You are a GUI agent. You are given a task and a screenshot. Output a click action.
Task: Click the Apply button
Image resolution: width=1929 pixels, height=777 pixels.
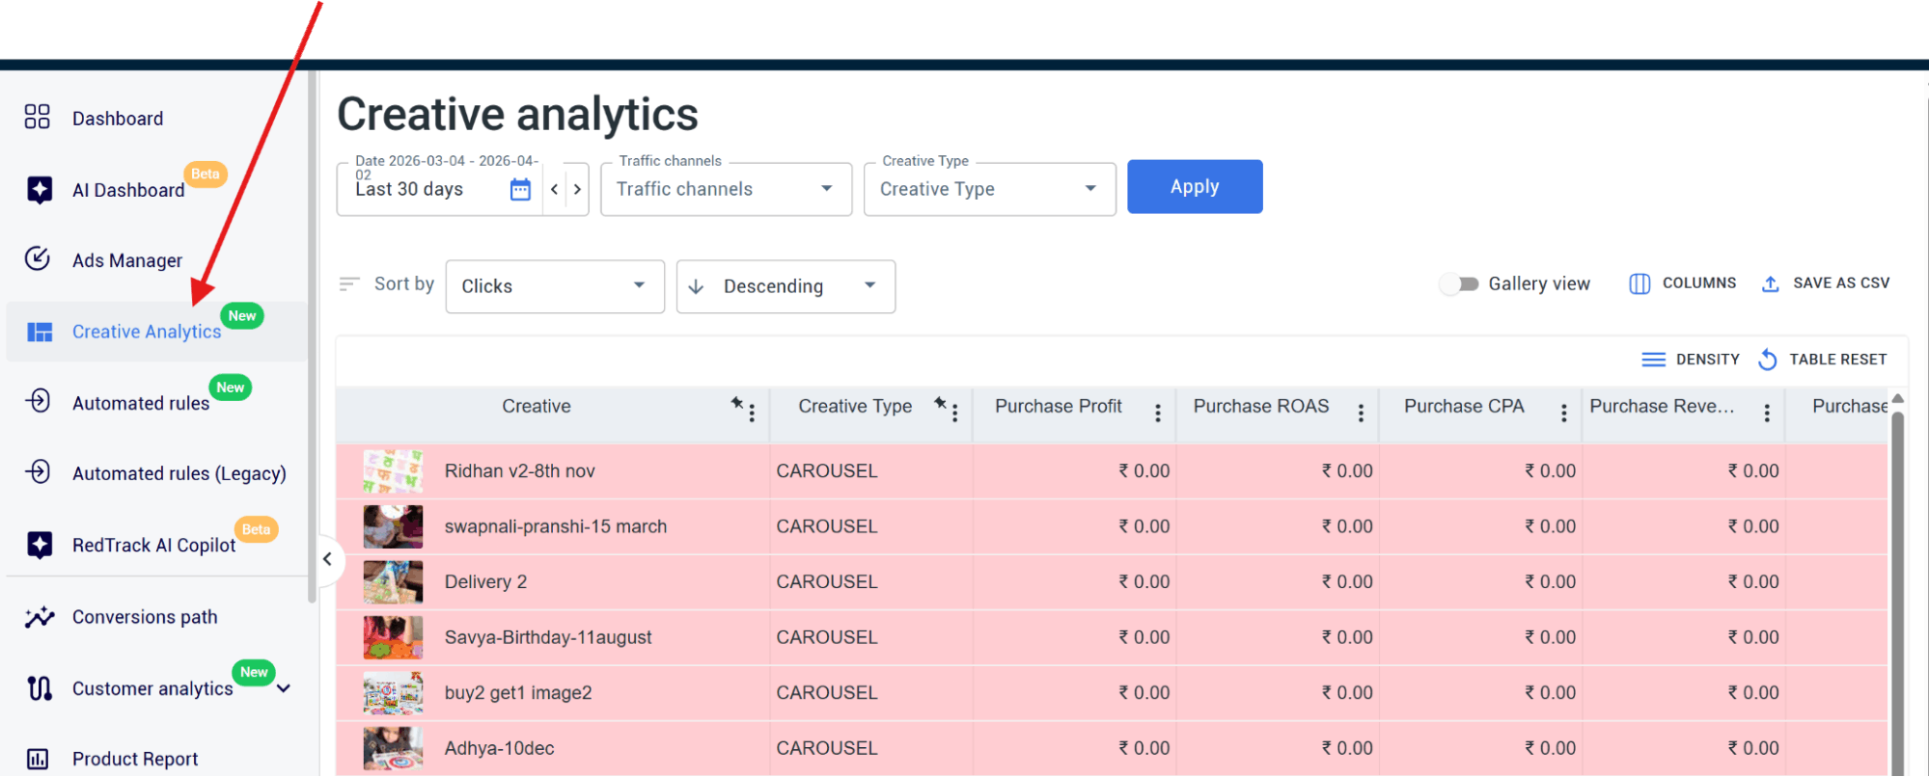[x=1195, y=187]
